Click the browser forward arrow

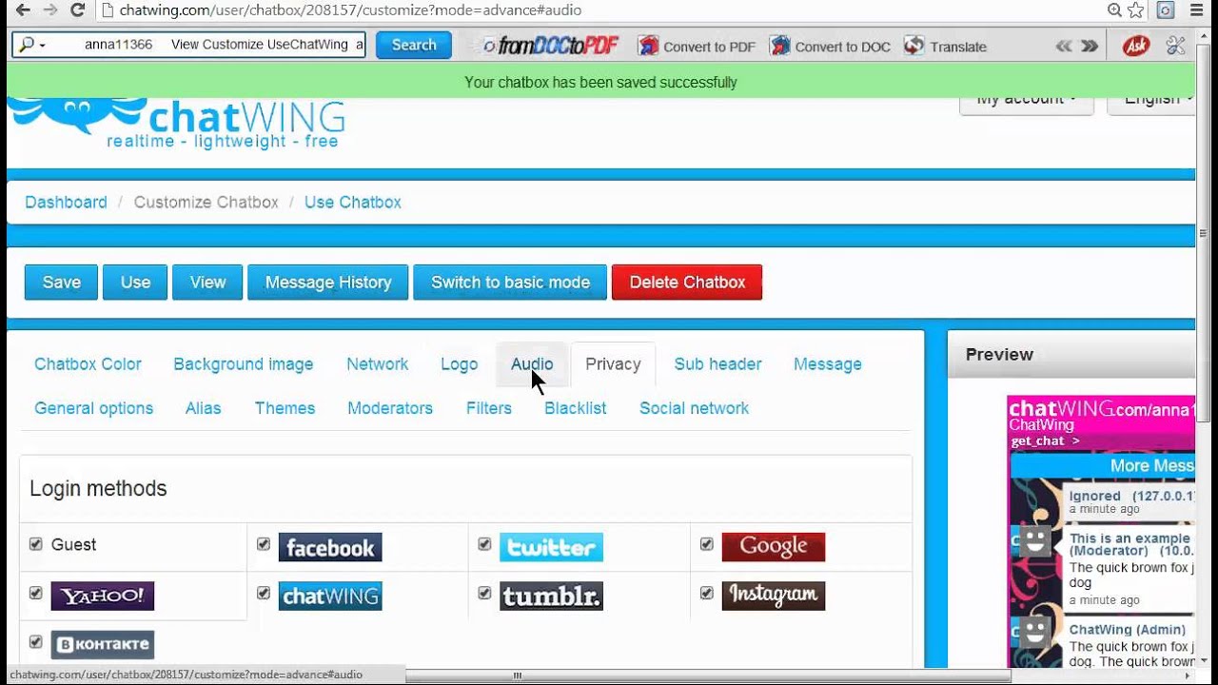pyautogui.click(x=49, y=10)
